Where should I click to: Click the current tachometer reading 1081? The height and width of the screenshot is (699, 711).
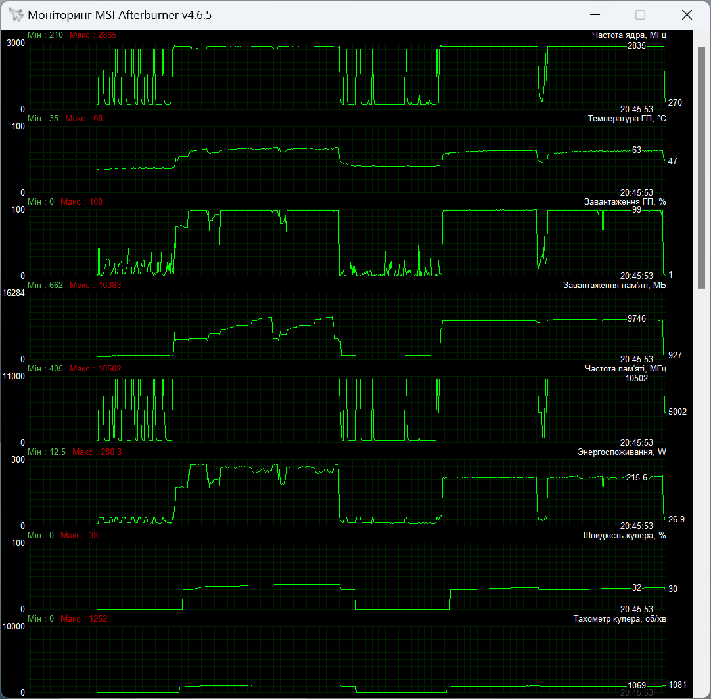677,685
